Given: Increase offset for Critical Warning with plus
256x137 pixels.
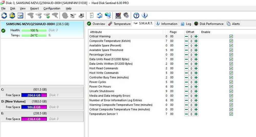Looking at the screenshot, I should point(196,36).
